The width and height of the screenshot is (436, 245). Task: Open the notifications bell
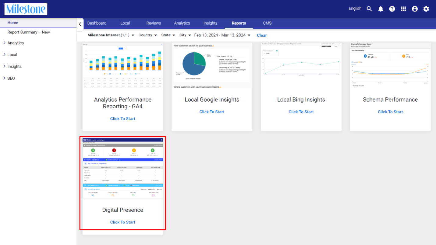(381, 9)
